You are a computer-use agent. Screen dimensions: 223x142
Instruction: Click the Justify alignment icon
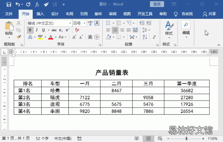point(129,30)
